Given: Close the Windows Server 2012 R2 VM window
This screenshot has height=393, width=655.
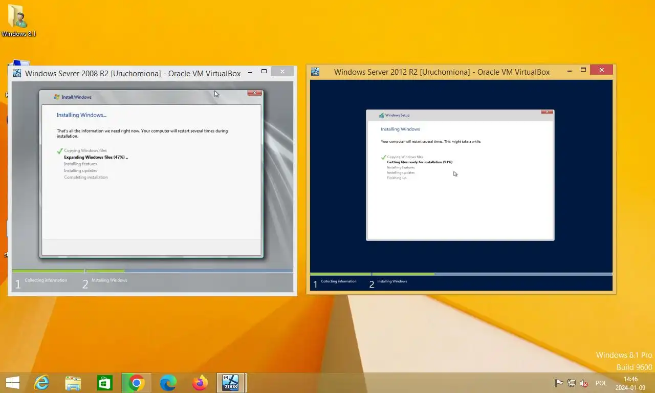Looking at the screenshot, I should coord(601,70).
